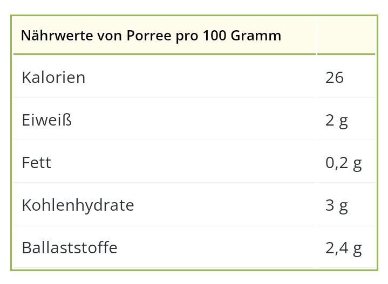
Task: Click the carbohydrate value '3 g'
Action: [337, 206]
